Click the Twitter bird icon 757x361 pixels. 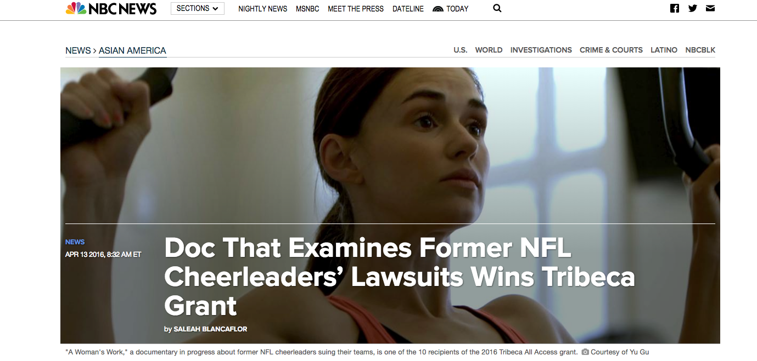click(x=693, y=8)
